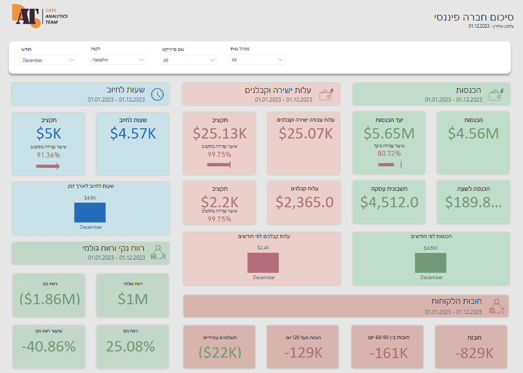Select the -129K debts over 120 days card
The width and height of the screenshot is (523, 373).
pyautogui.click(x=303, y=347)
